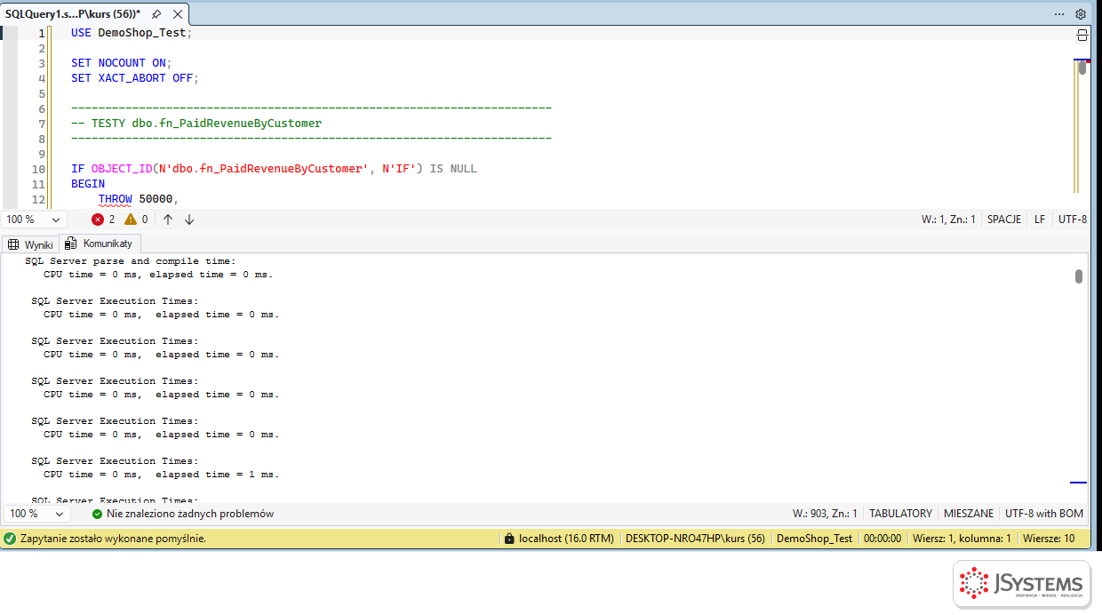
Task: Click the messages pane vertical scrollbar thumb
Action: 1079,276
